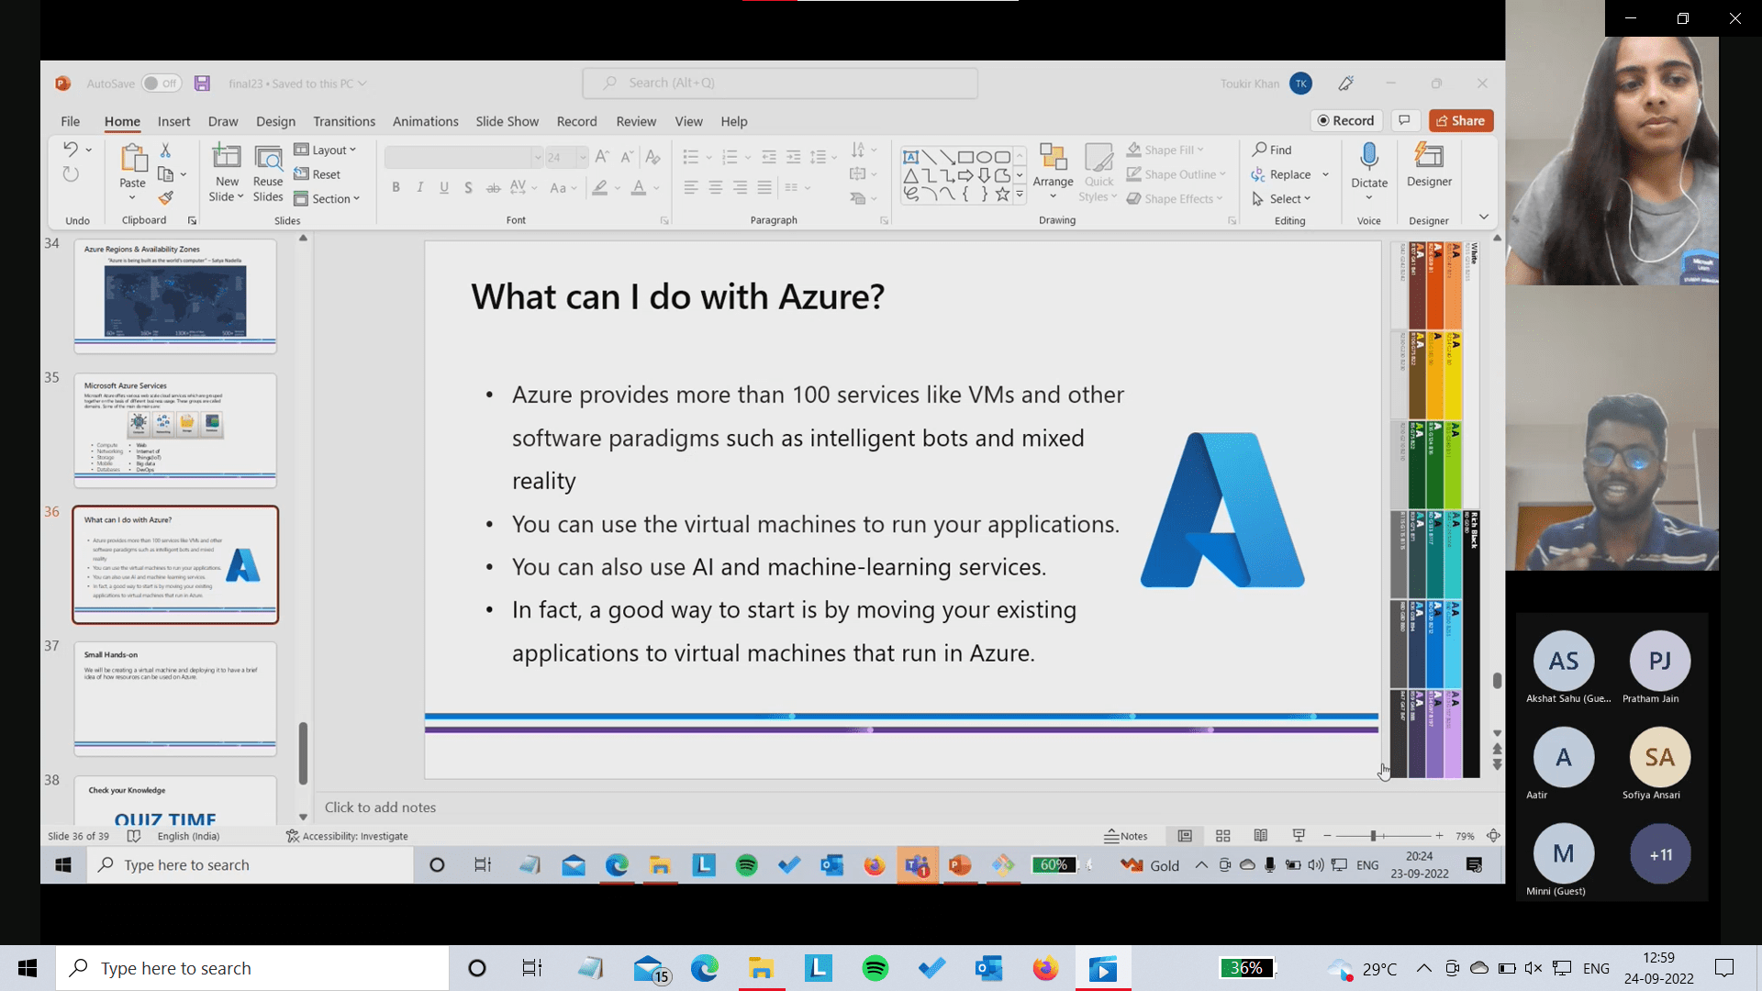Click the Share button
Viewport: 1762px width, 991px height.
pyautogui.click(x=1461, y=120)
